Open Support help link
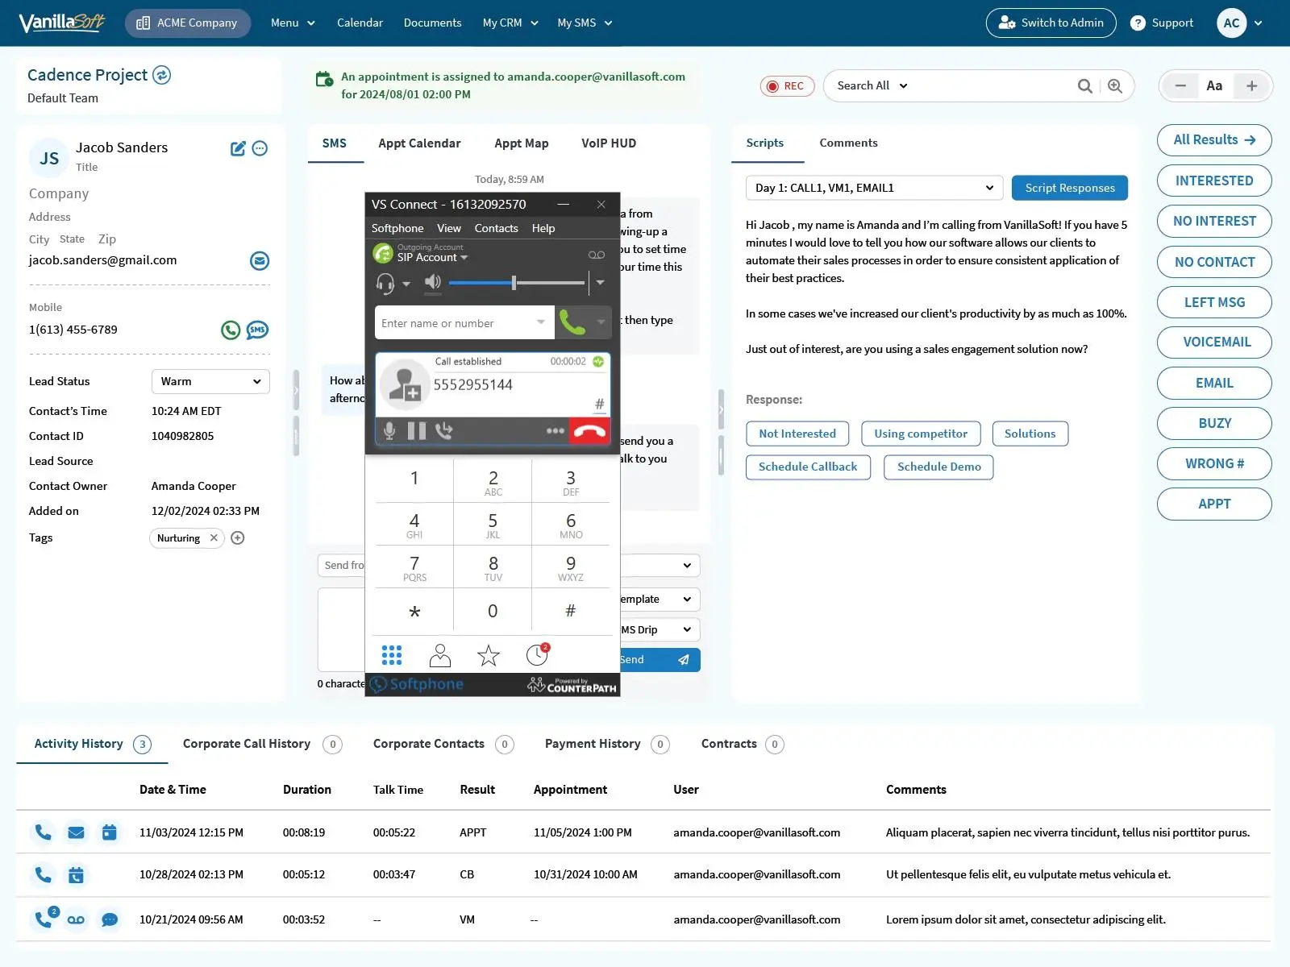Viewport: 1290px width, 967px height. click(1162, 23)
